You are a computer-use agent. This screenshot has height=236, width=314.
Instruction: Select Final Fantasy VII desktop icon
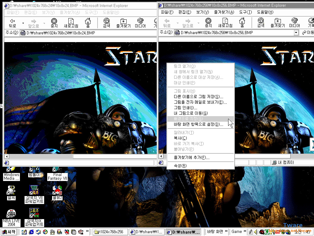click(x=57, y=174)
